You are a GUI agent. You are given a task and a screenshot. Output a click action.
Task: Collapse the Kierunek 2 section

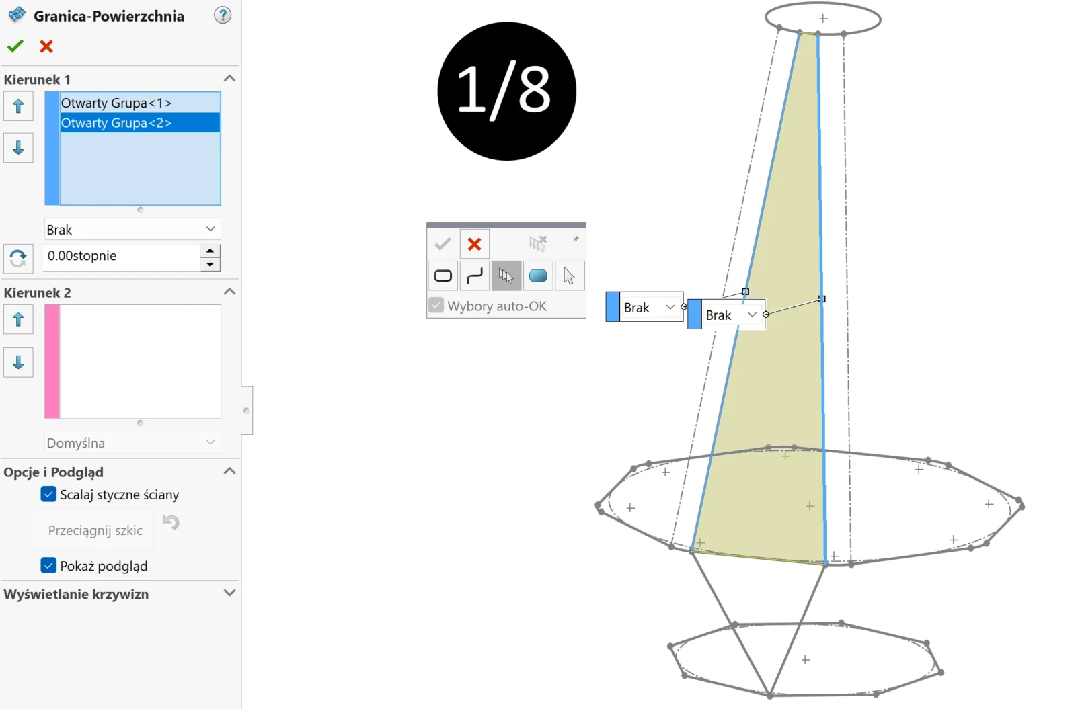[x=229, y=292]
